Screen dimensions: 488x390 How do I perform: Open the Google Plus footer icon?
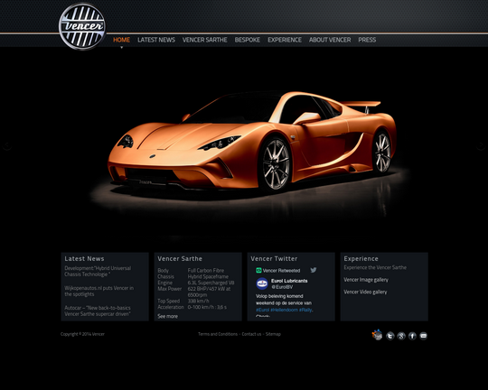[401, 336]
